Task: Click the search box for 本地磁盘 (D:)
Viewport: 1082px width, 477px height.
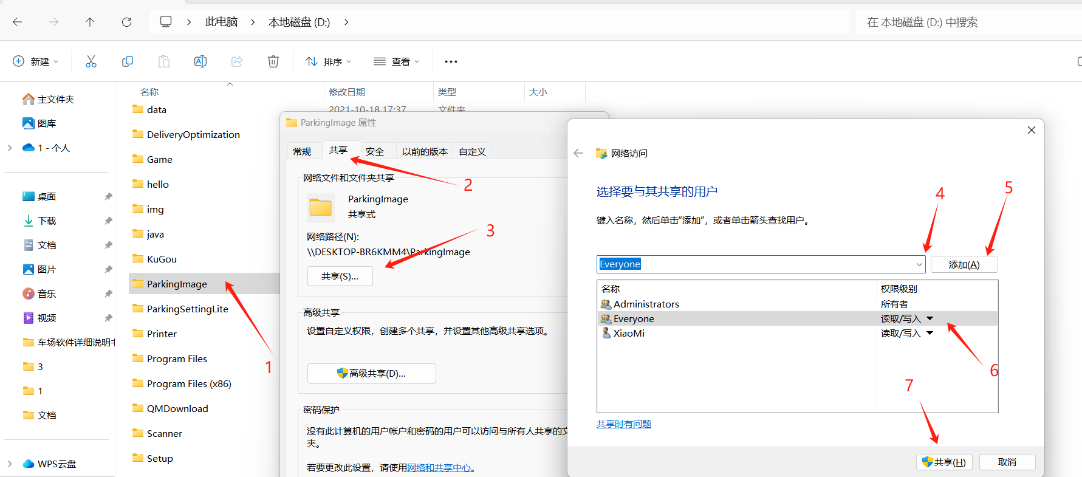Action: click(x=969, y=22)
